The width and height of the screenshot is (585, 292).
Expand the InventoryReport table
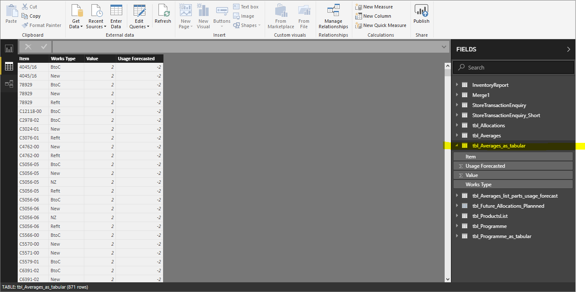pyautogui.click(x=457, y=85)
